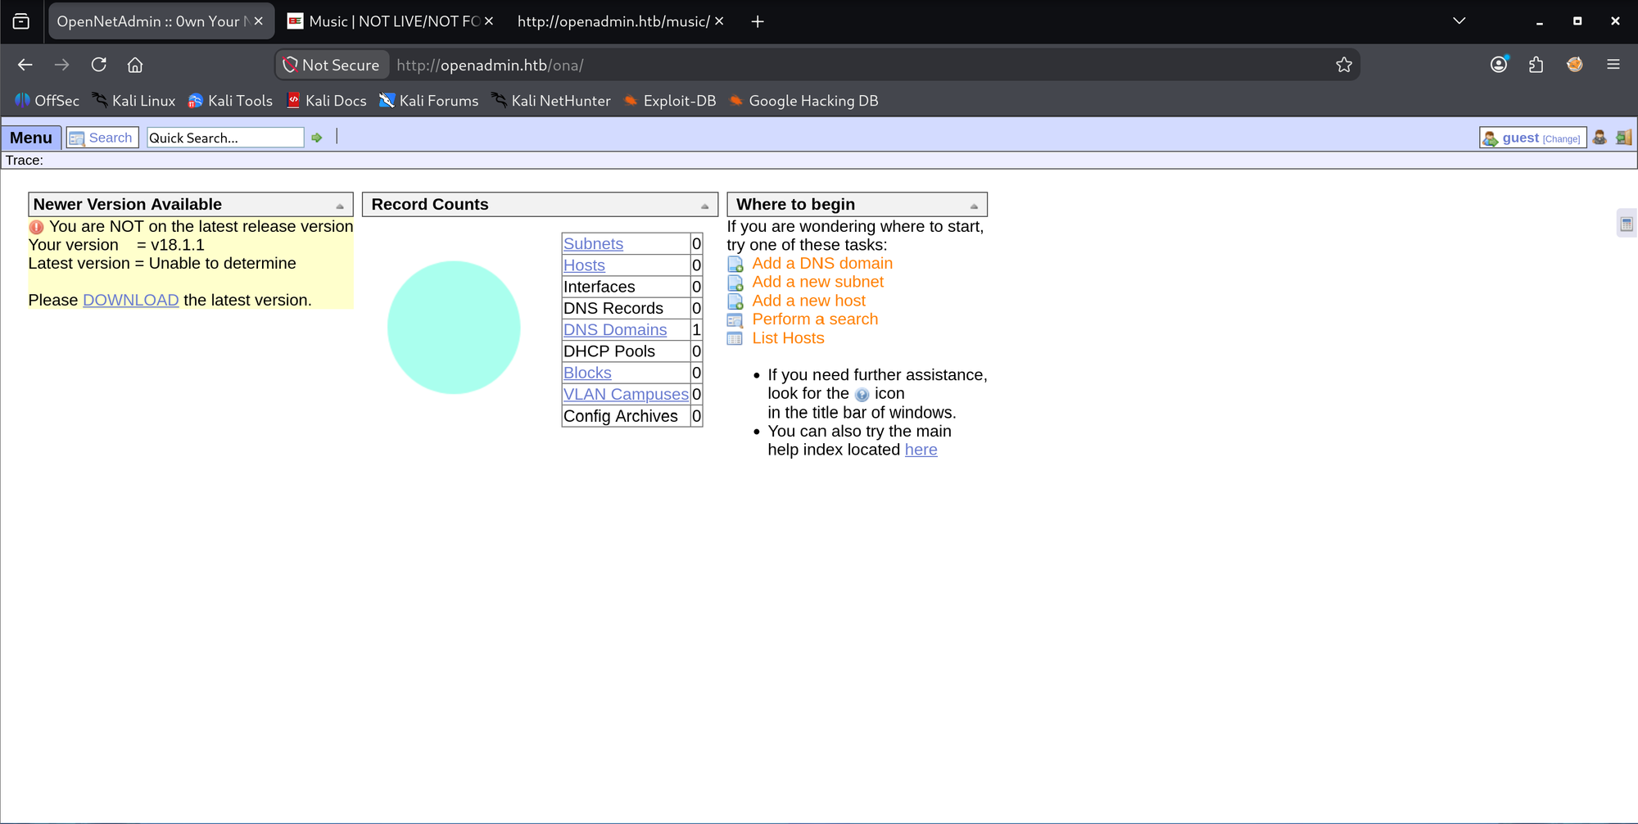Open the VLAN Campuses link
The height and width of the screenshot is (824, 1638).
[626, 395]
